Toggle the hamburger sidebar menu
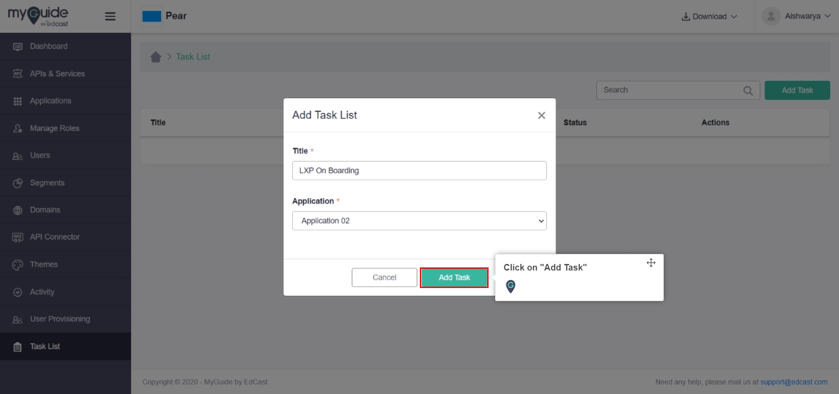The width and height of the screenshot is (839, 394). 110,17
